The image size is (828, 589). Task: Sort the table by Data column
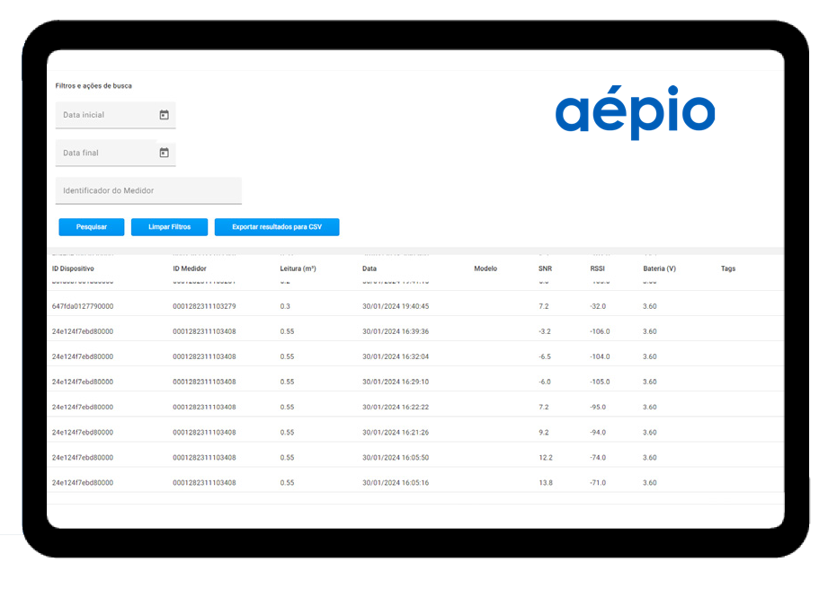click(369, 268)
